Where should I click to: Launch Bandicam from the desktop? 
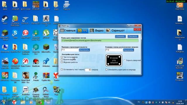click(x=36, y=62)
